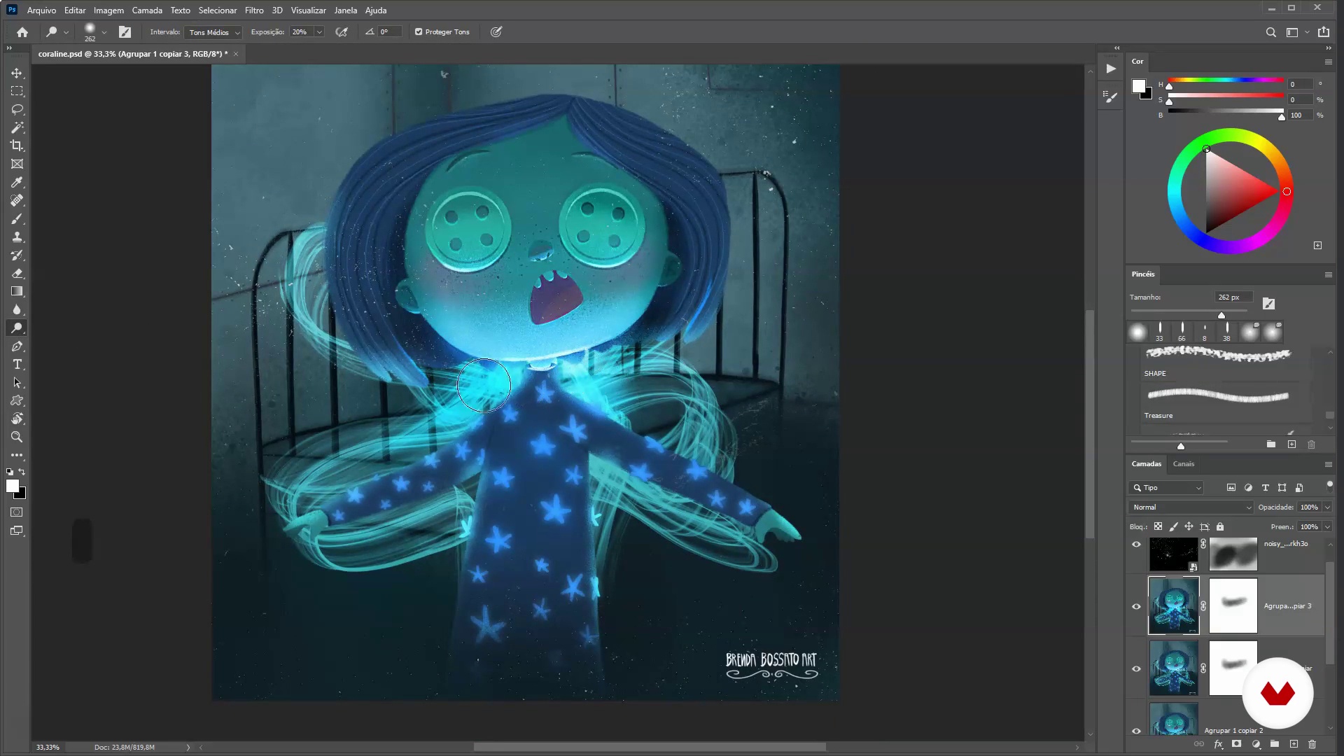Select the Hand tool
Screen dimensions: 1344x756
coord(17,419)
